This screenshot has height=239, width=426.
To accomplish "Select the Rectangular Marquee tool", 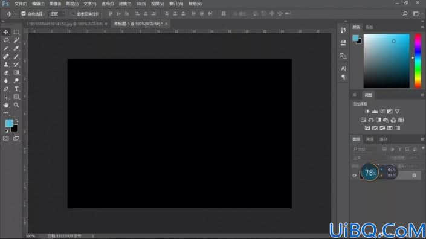I will point(16,32).
